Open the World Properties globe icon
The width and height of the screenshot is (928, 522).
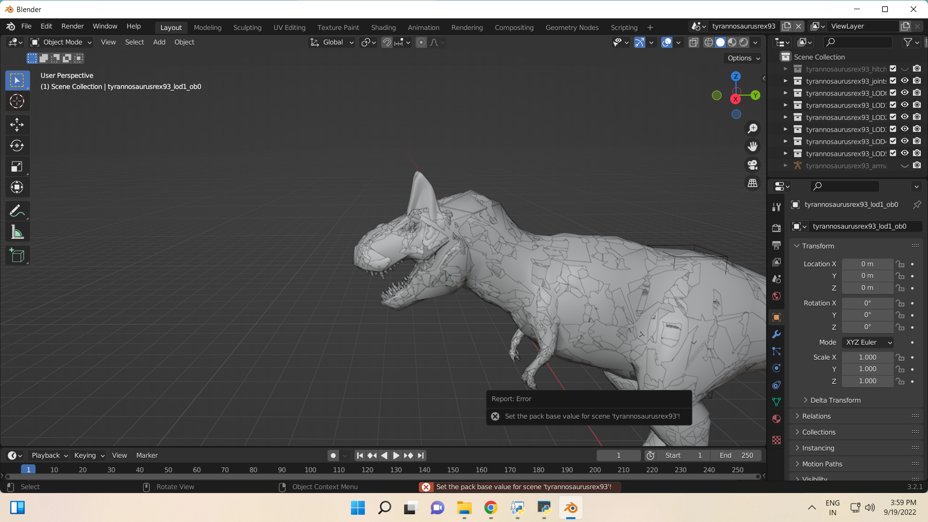click(x=776, y=296)
